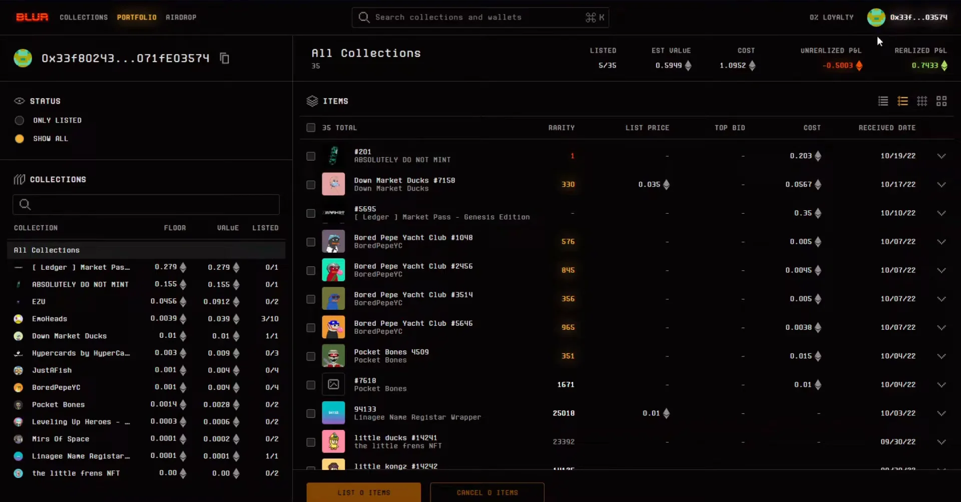Select All Collections in the sidebar list

146,250
